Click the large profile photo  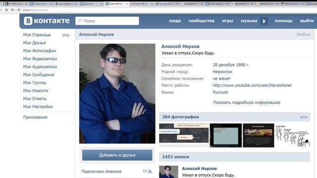[117, 93]
